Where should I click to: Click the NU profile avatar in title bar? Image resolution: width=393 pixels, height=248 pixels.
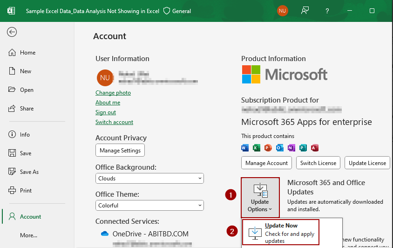click(282, 11)
